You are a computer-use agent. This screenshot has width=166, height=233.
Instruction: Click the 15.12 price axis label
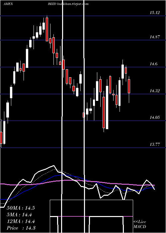[x=155, y=13]
